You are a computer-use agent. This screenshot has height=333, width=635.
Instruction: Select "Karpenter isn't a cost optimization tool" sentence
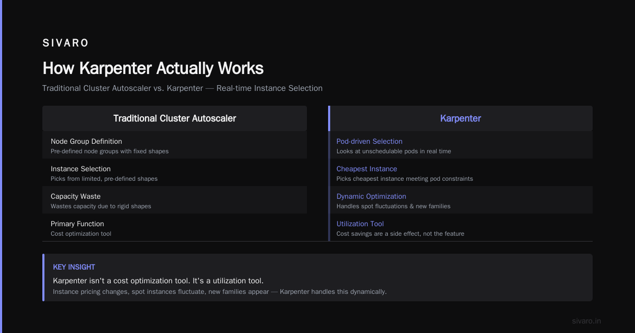pyautogui.click(x=158, y=281)
